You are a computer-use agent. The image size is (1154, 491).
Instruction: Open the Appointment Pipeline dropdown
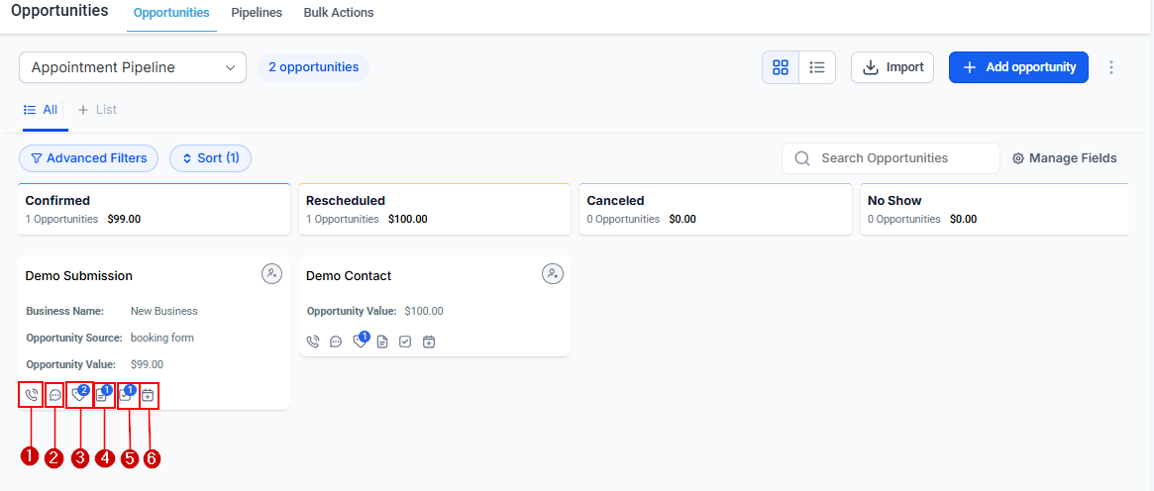(133, 67)
